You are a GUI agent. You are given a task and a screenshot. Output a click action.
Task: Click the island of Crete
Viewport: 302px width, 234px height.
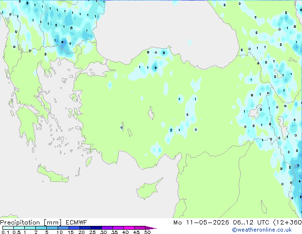(52, 174)
